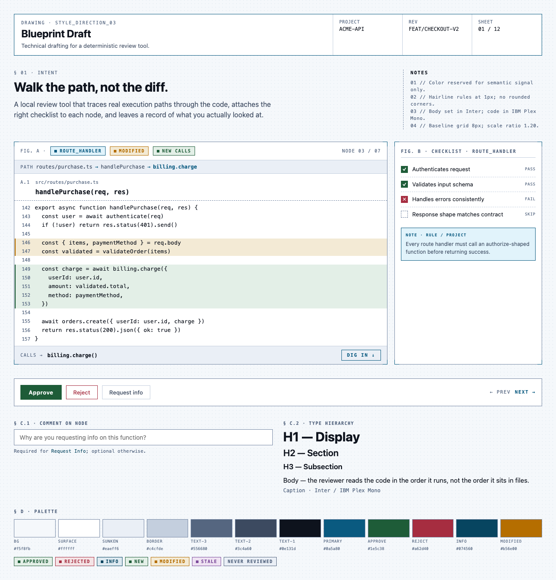Click the APPROVED status badge
This screenshot has height=580, width=556.
click(33, 561)
